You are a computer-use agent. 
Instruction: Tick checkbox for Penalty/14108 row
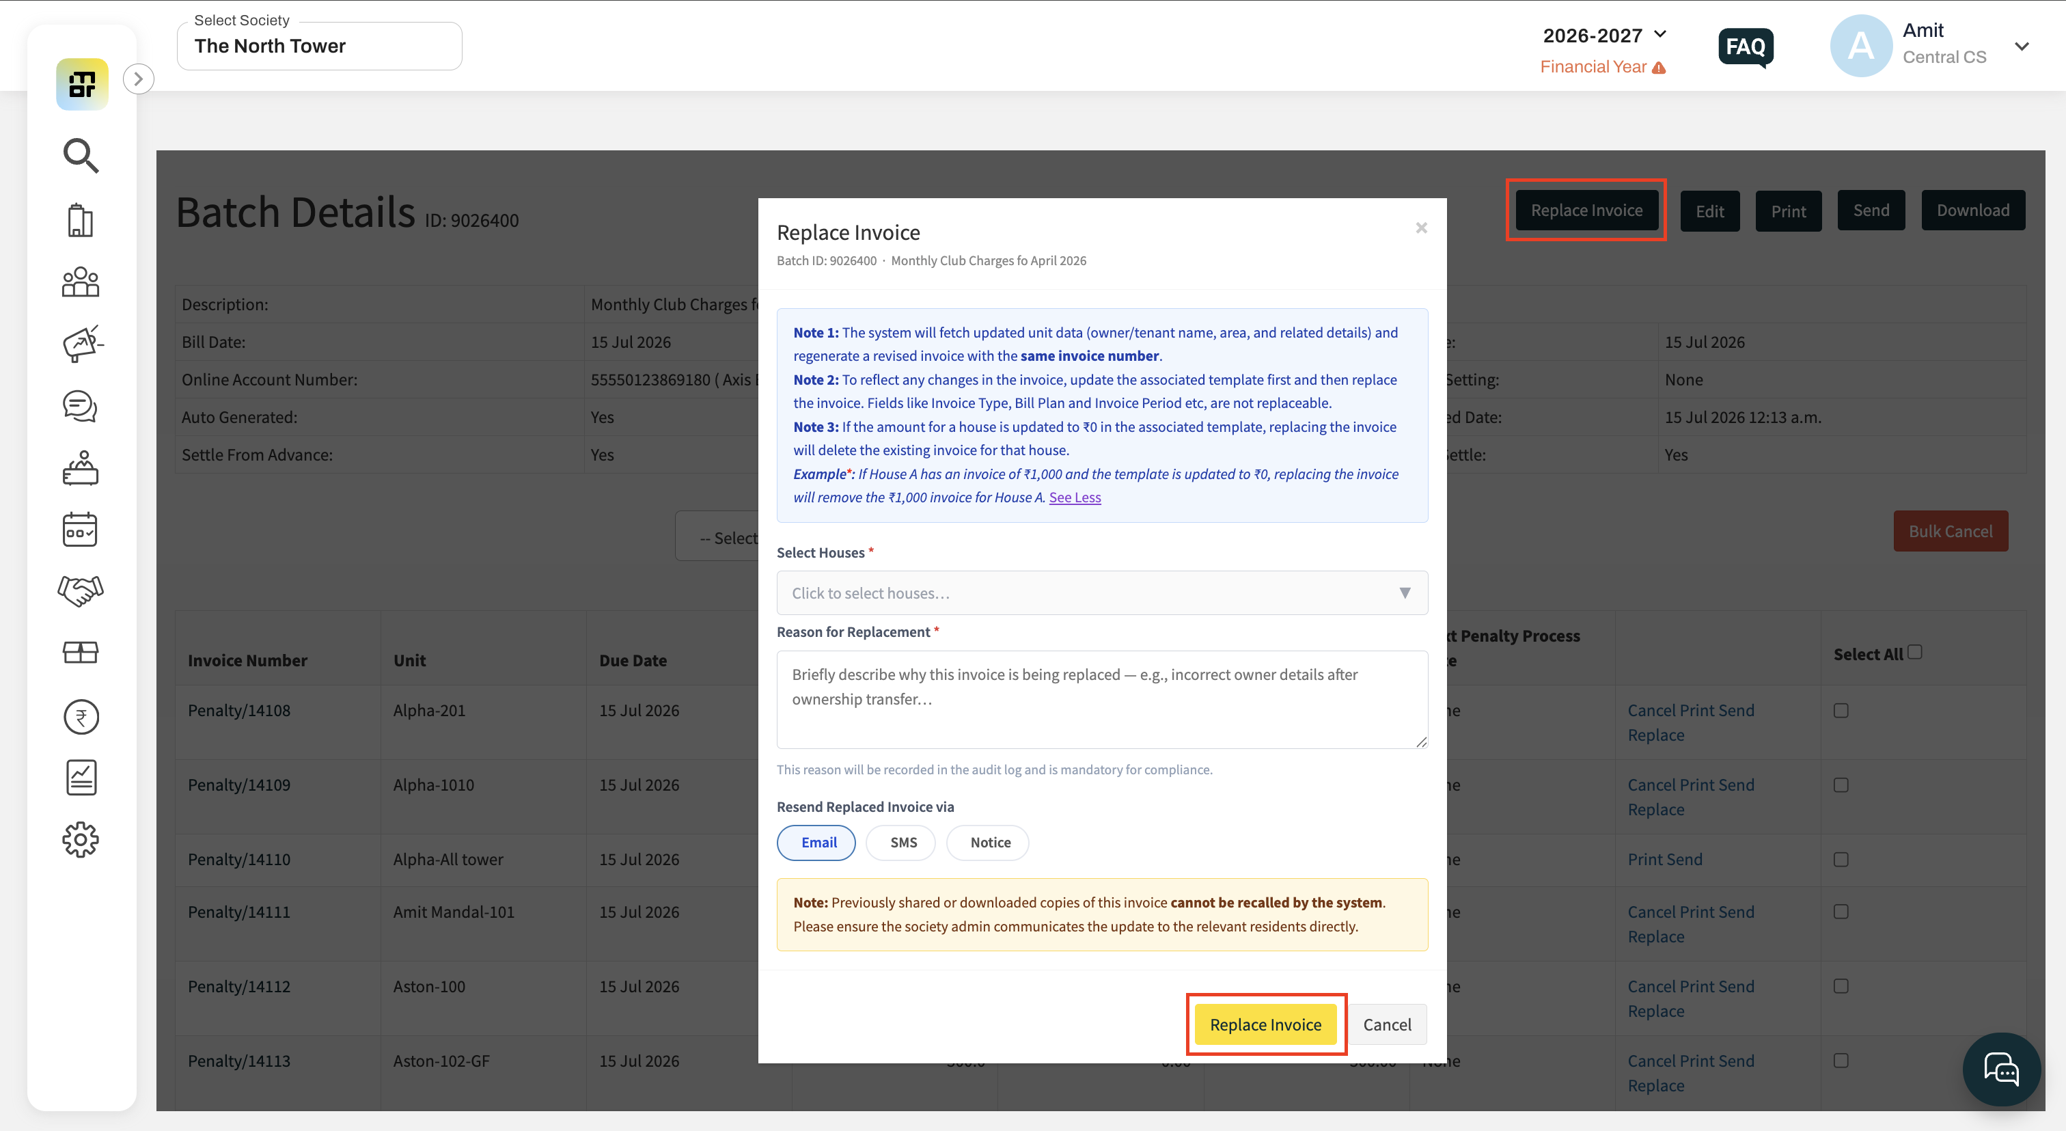click(1841, 711)
